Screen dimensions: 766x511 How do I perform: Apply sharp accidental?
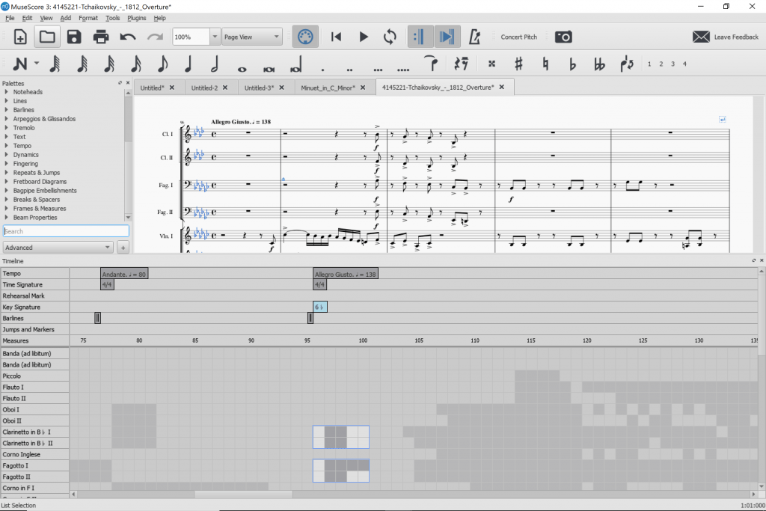click(x=518, y=64)
